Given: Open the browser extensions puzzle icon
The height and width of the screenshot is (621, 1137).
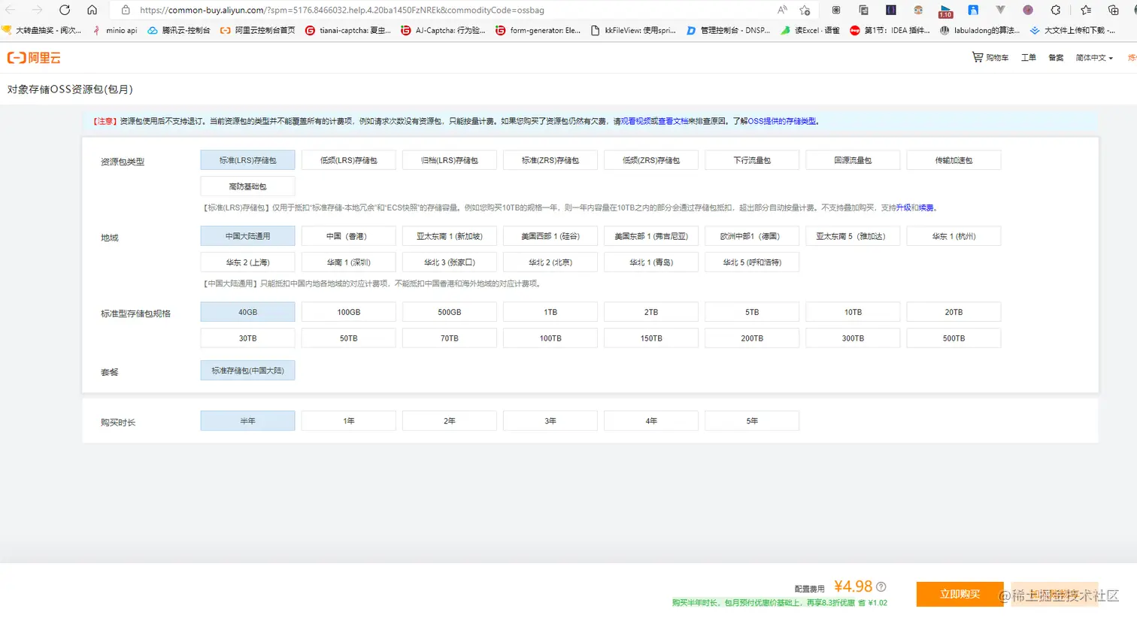Looking at the screenshot, I should click(x=1056, y=10).
